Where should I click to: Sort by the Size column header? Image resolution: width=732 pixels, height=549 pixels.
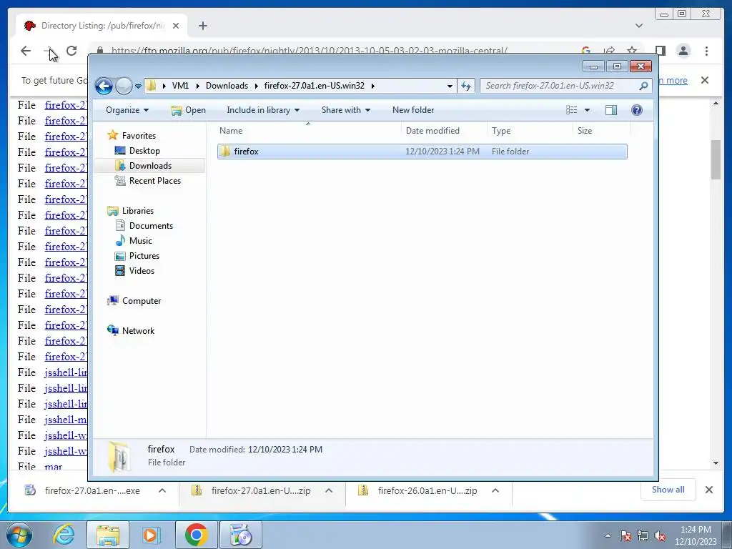click(601, 131)
